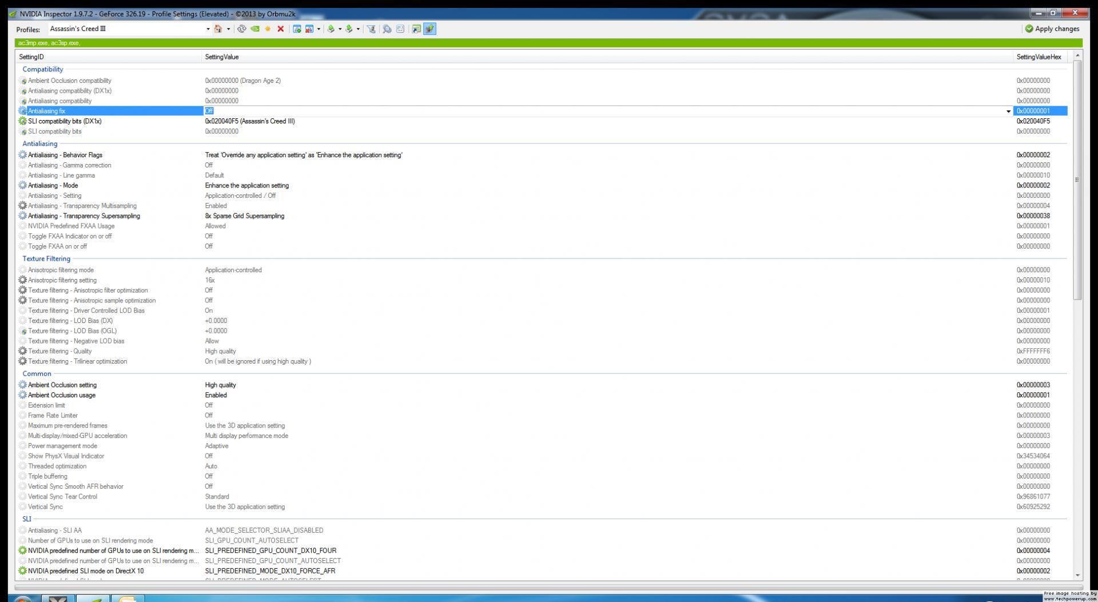Select the Frame Rate Limiter row

click(x=542, y=416)
